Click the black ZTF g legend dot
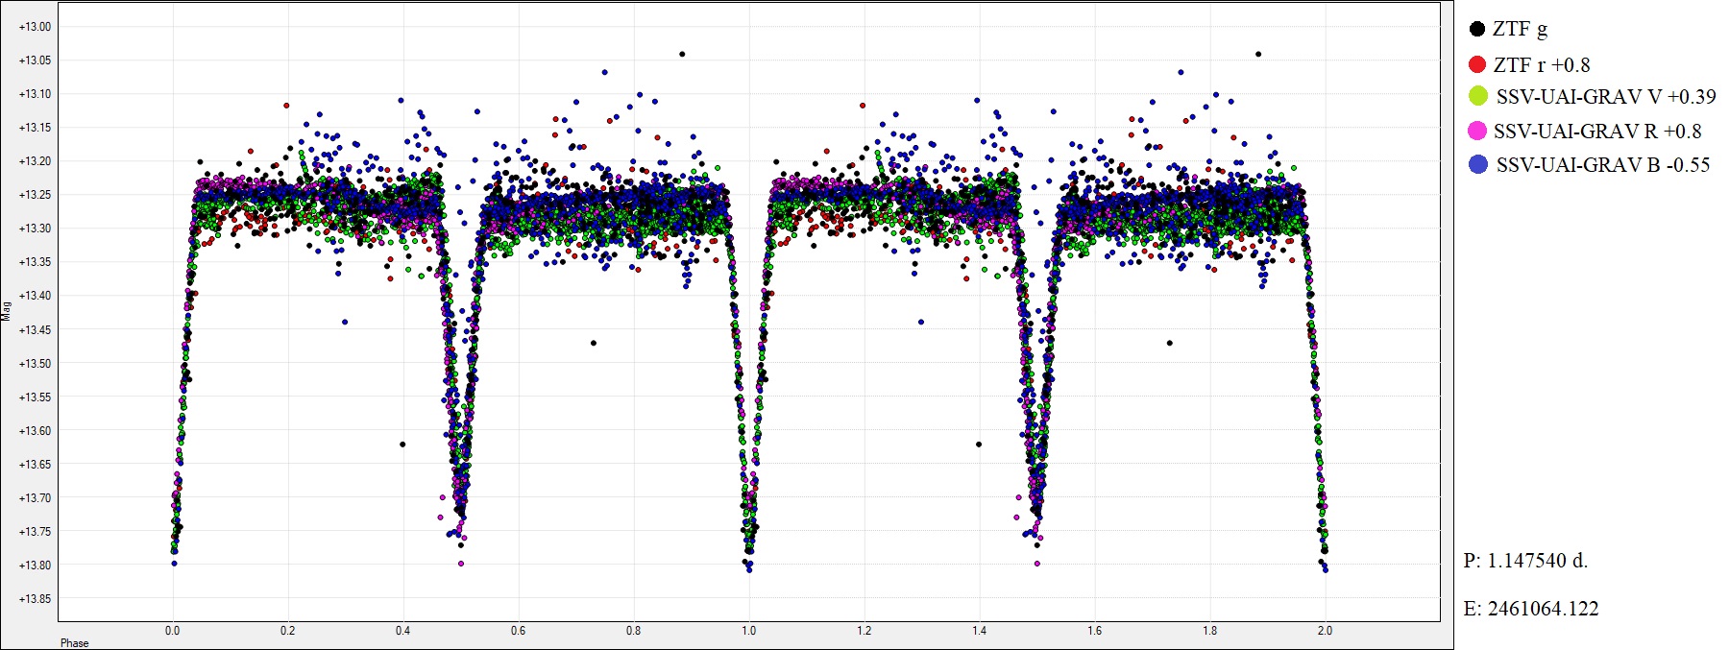The image size is (1729, 650). click(x=1477, y=29)
